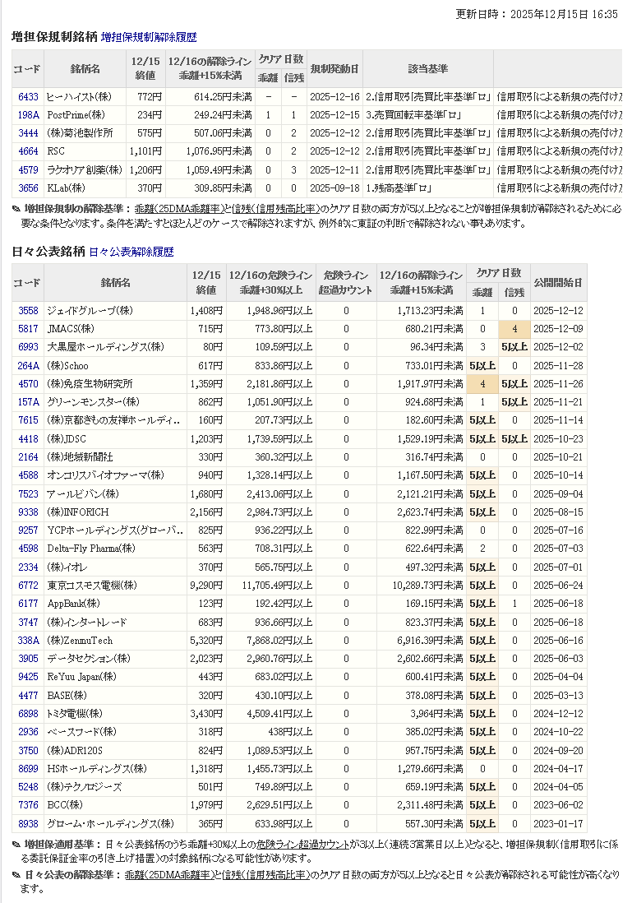This screenshot has width=632, height=903.
Task: Open stock code 6772 東京コスモス電機
Action: 28,586
